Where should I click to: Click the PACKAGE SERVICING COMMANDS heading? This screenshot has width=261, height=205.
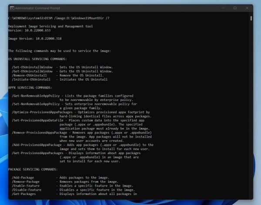click(33, 169)
